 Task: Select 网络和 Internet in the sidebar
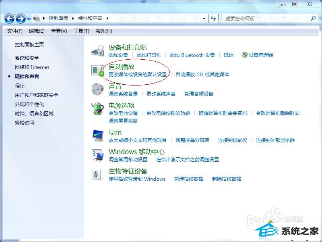32,67
